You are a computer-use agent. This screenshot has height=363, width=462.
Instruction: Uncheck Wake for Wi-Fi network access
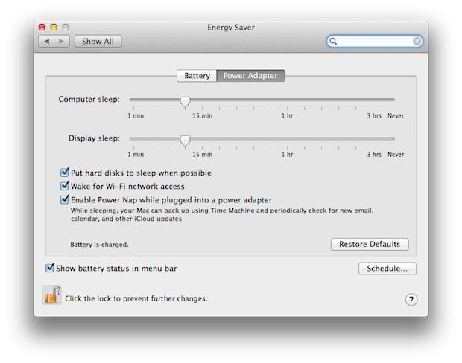tap(64, 186)
